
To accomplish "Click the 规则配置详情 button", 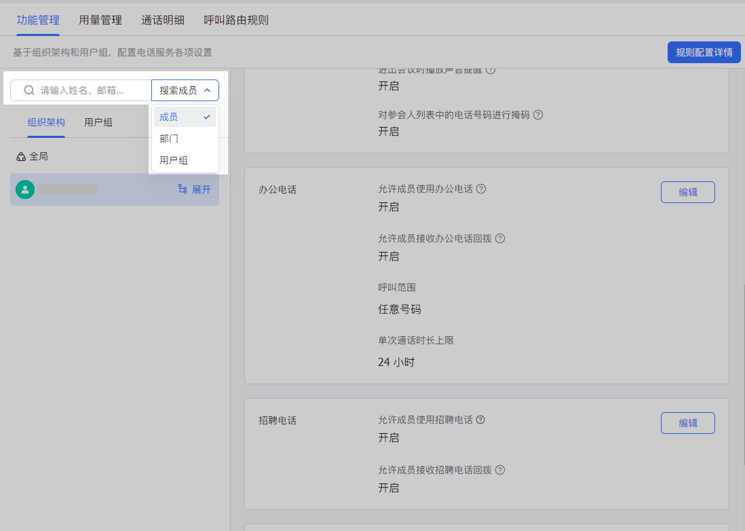I will tap(704, 52).
